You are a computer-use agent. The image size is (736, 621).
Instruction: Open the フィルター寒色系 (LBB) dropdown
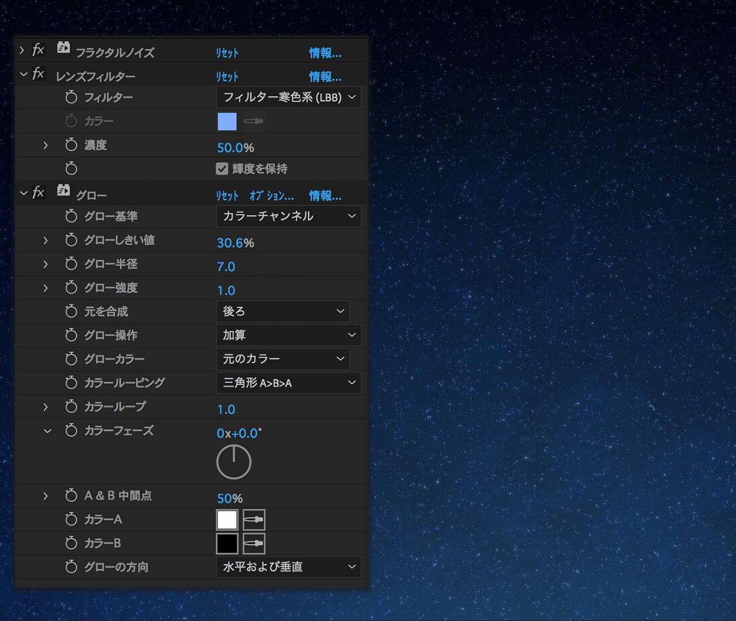point(289,97)
